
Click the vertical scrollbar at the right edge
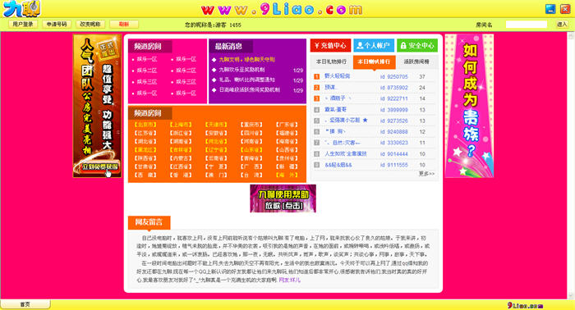(x=571, y=166)
